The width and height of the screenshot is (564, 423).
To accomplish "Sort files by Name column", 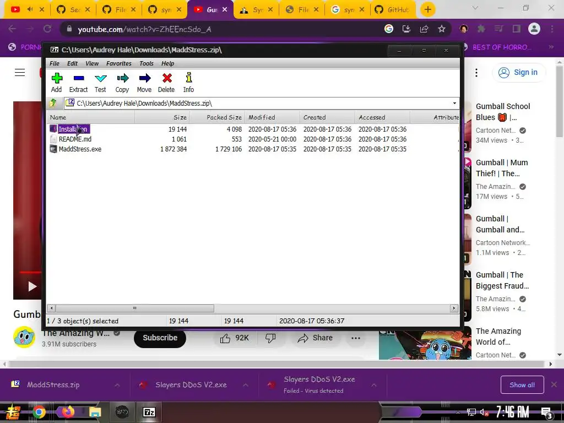I will [x=91, y=117].
